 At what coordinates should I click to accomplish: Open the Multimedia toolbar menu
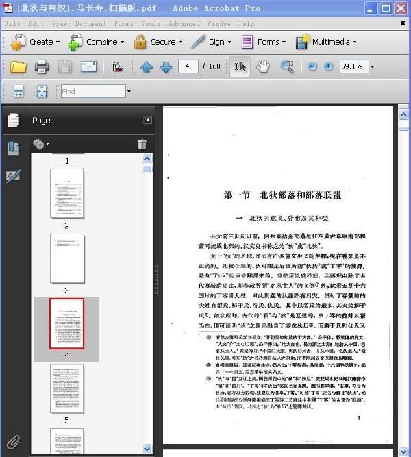(326, 42)
